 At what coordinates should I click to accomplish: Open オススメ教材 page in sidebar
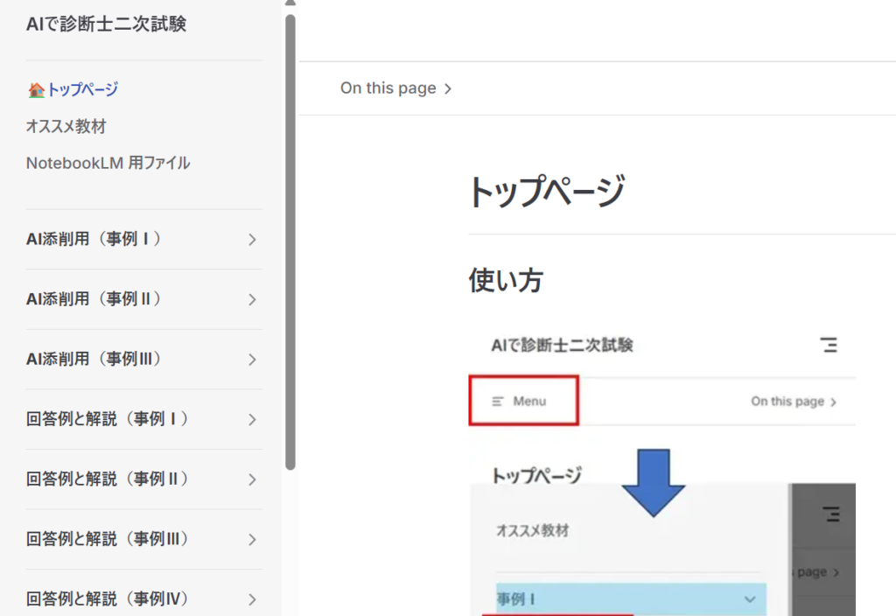point(66,126)
